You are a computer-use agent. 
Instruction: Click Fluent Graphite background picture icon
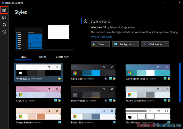pos(165,100)
